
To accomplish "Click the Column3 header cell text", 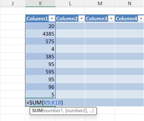I will [x=97, y=19].
